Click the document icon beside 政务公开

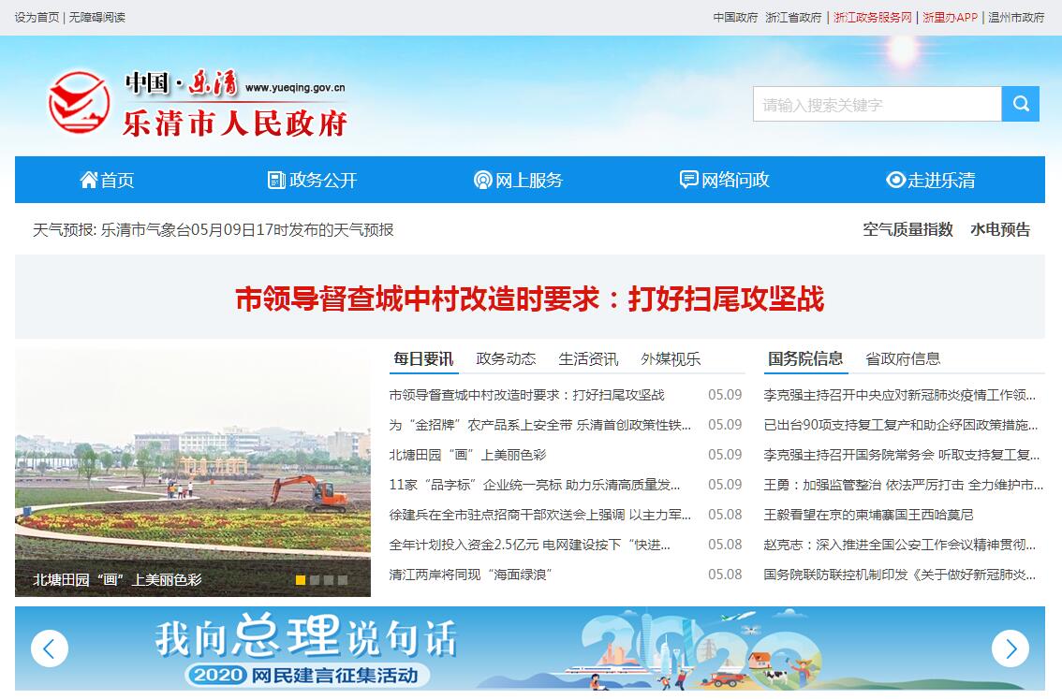276,180
